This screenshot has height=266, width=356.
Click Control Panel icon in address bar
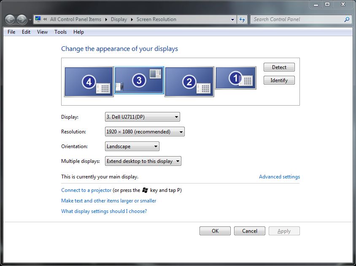tap(38, 19)
